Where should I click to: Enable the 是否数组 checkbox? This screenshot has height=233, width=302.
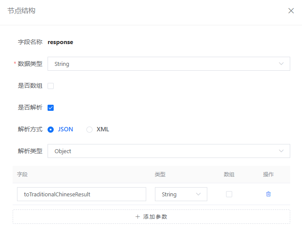51,86
